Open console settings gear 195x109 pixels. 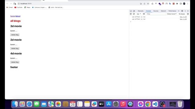[188, 14]
